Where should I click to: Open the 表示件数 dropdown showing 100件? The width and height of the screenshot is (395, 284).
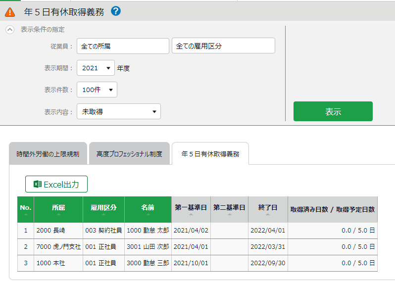[x=97, y=90]
